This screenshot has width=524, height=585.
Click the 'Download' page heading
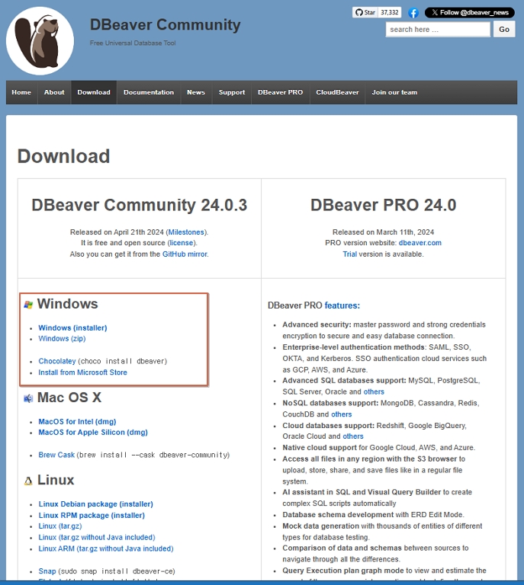coord(63,156)
